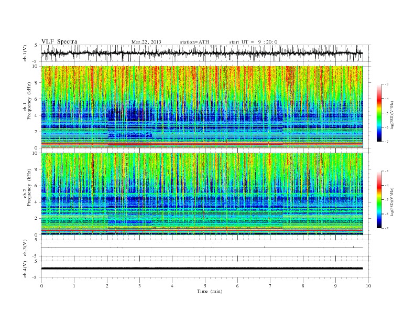
Task: Click the "-7" label on the upper color scale
Action: click(x=387, y=142)
